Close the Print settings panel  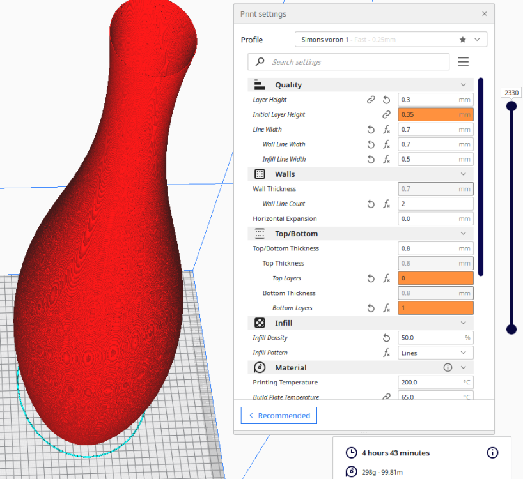click(x=484, y=13)
